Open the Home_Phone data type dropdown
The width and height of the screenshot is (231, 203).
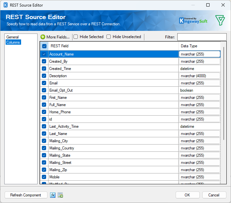[x=199, y=112]
